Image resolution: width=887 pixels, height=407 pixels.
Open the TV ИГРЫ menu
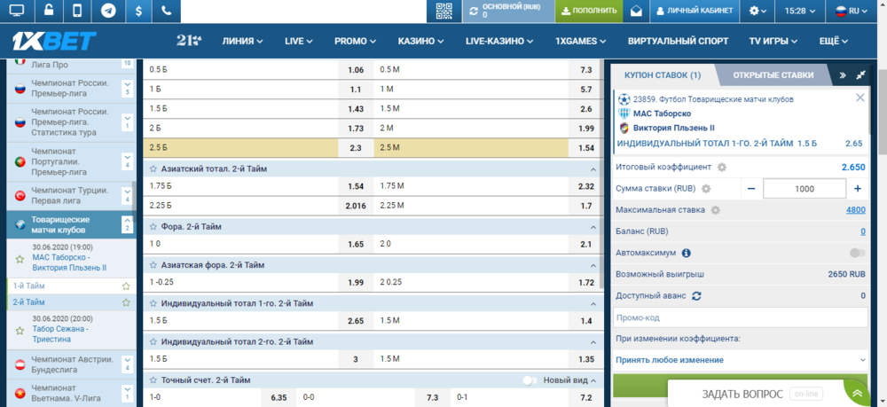773,42
